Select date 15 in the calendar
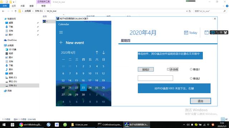229x128 pixels. 77,80
